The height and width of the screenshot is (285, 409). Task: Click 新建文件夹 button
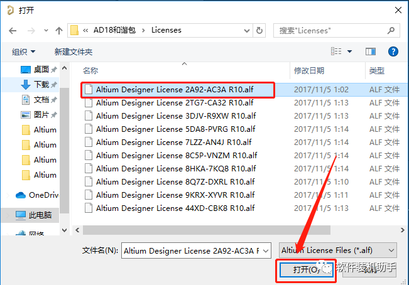(74, 52)
